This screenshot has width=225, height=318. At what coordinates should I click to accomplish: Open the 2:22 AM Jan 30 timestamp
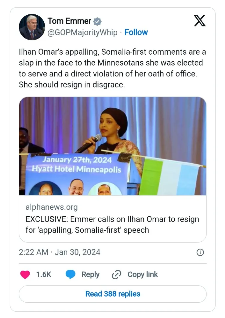(x=60, y=252)
